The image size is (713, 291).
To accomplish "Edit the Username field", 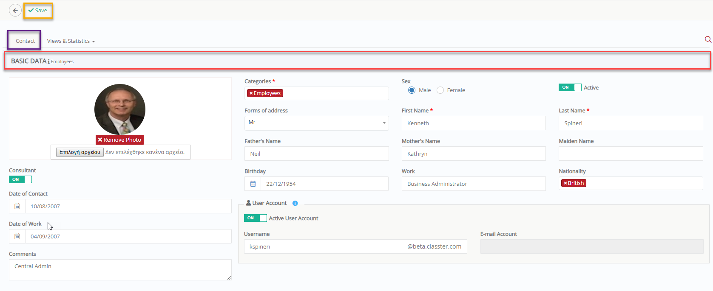I will pos(323,246).
